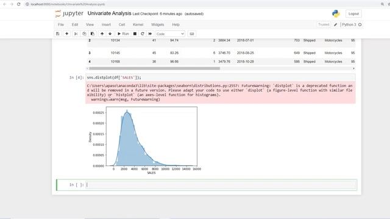This screenshot has width=390, height=219.
Task: Click the Jupyter logo
Action: 69,13
